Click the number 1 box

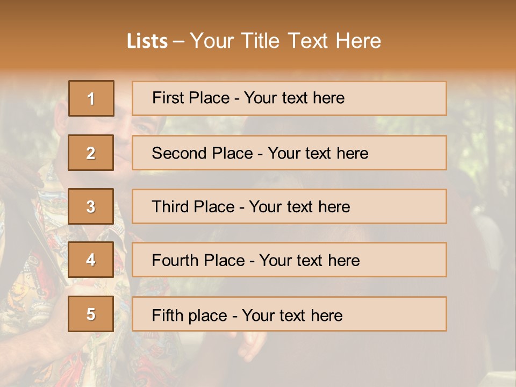point(91,98)
